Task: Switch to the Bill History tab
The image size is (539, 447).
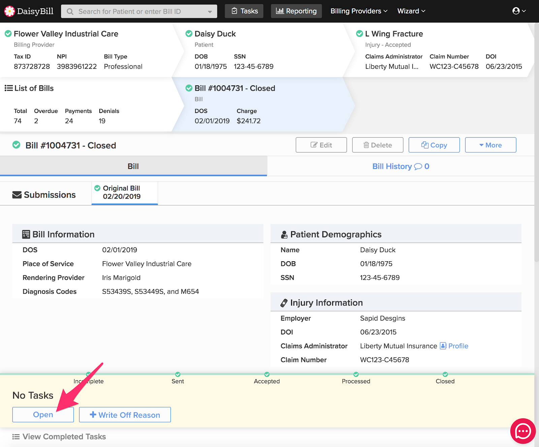Action: 401,166
